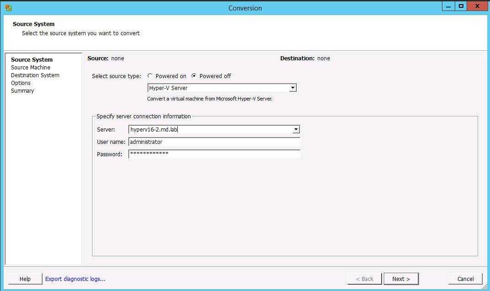
Task: Cancel the conversion wizard
Action: point(465,279)
